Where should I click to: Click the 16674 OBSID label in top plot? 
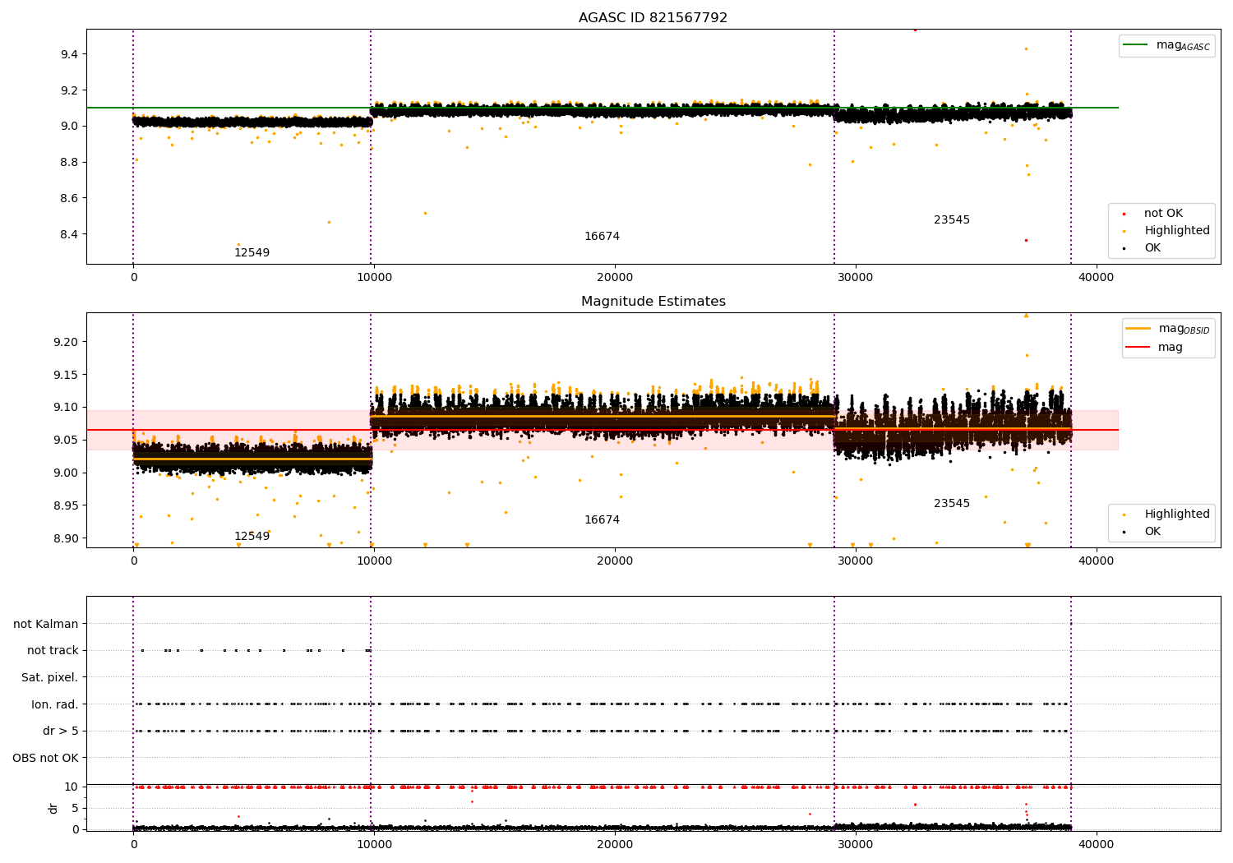[602, 237]
